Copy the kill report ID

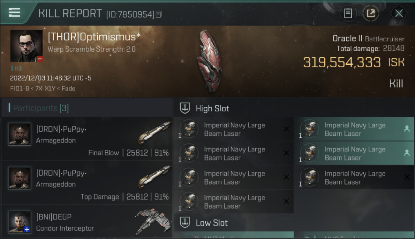159,14
